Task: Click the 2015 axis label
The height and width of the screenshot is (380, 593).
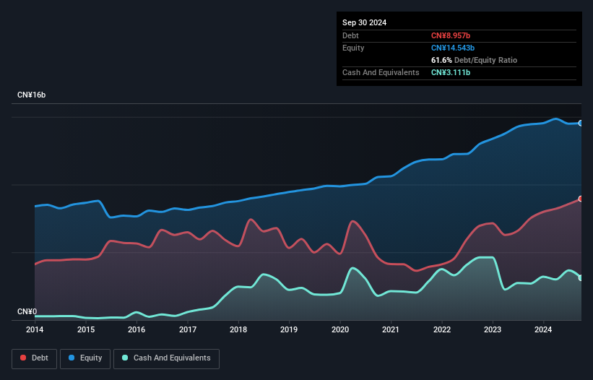Action: pos(86,329)
